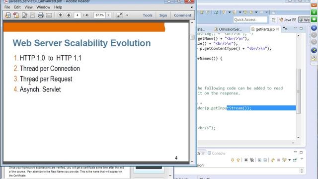The image size is (318, 179).
Task: Open the zoom level dropdown arrow
Action: point(108,15)
